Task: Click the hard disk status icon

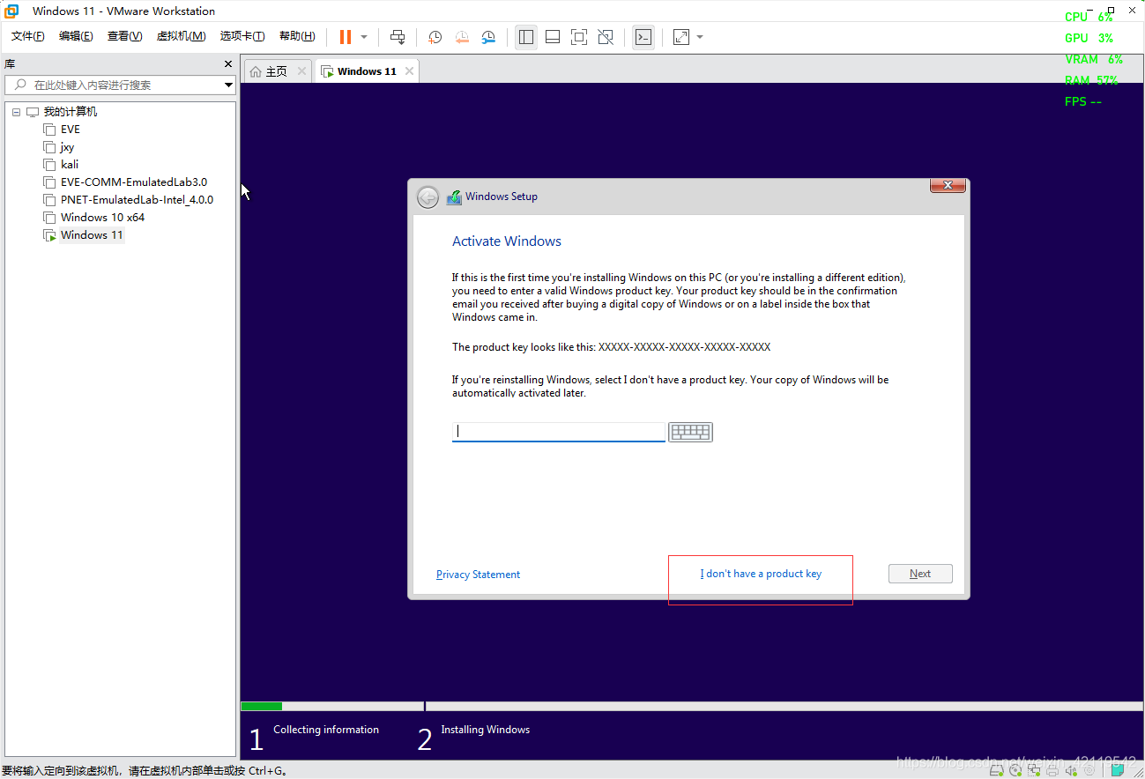Action: (996, 770)
